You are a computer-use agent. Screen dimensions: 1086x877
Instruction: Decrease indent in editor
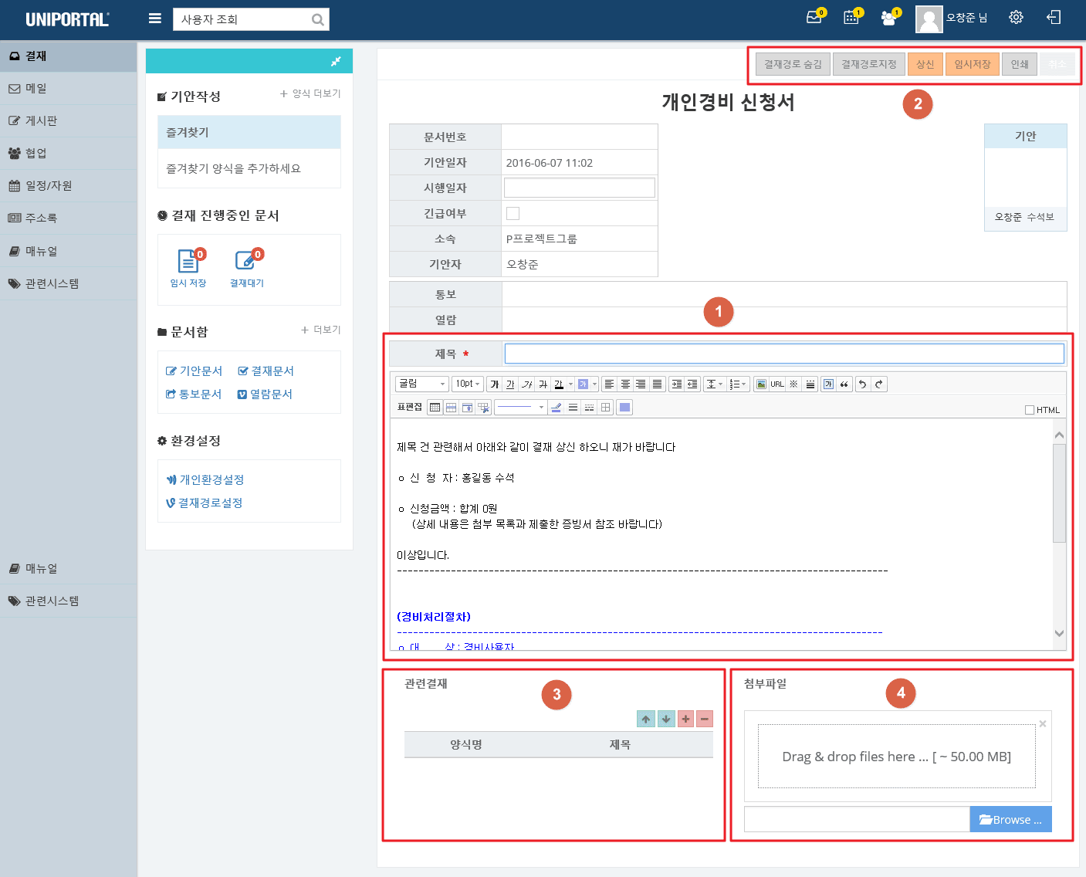coord(692,384)
